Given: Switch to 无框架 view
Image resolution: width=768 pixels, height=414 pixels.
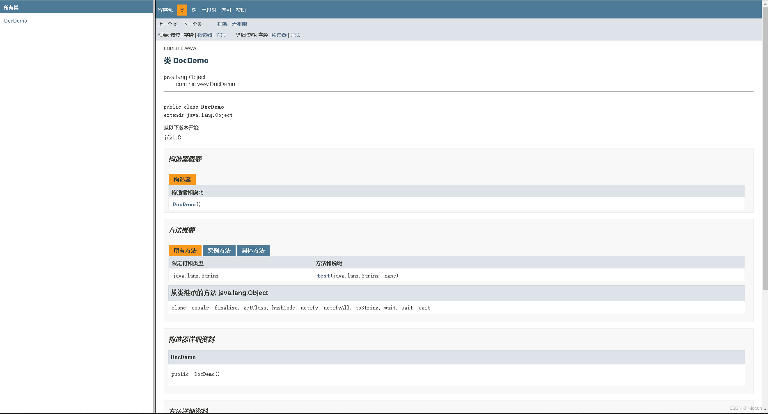Looking at the screenshot, I should [239, 24].
